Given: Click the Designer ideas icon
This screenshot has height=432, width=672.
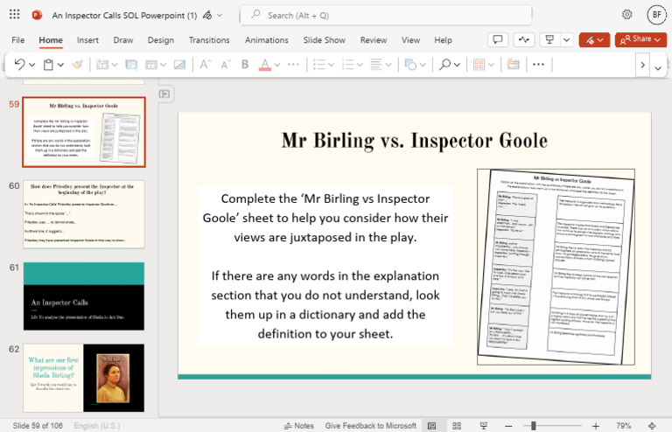Looking at the screenshot, I should coord(479,65).
